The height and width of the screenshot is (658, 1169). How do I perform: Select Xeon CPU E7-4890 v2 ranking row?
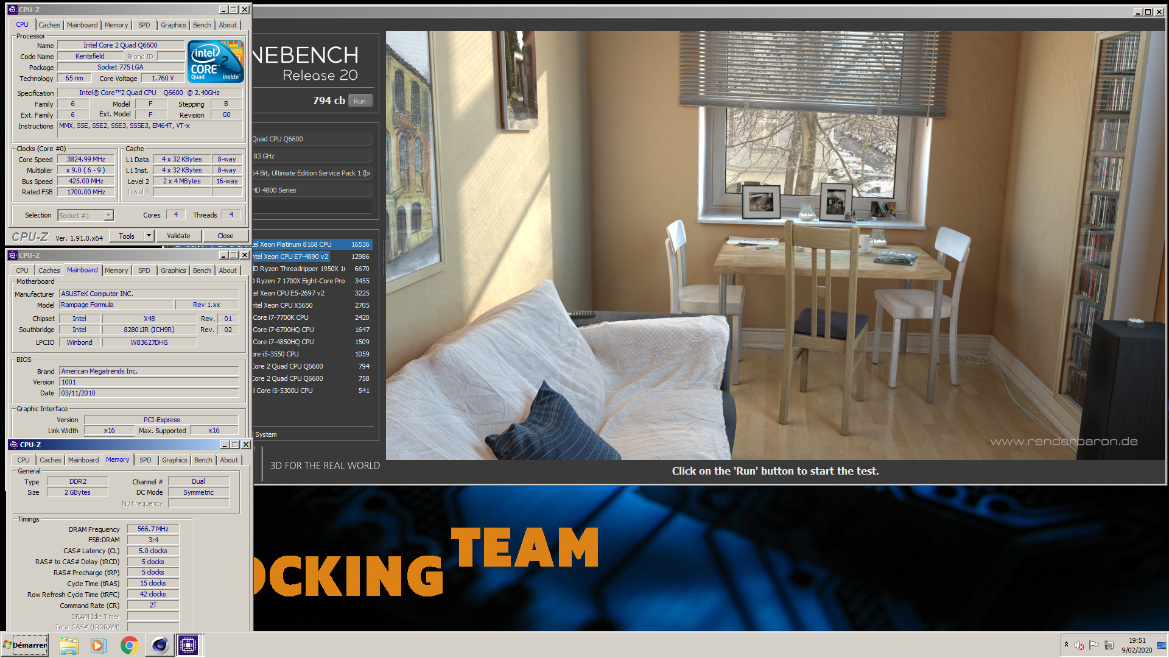[x=312, y=256]
